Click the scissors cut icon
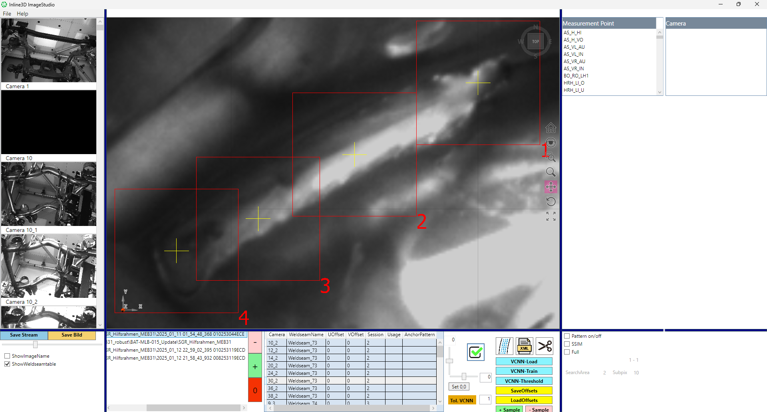The width and height of the screenshot is (767, 412). (x=544, y=346)
